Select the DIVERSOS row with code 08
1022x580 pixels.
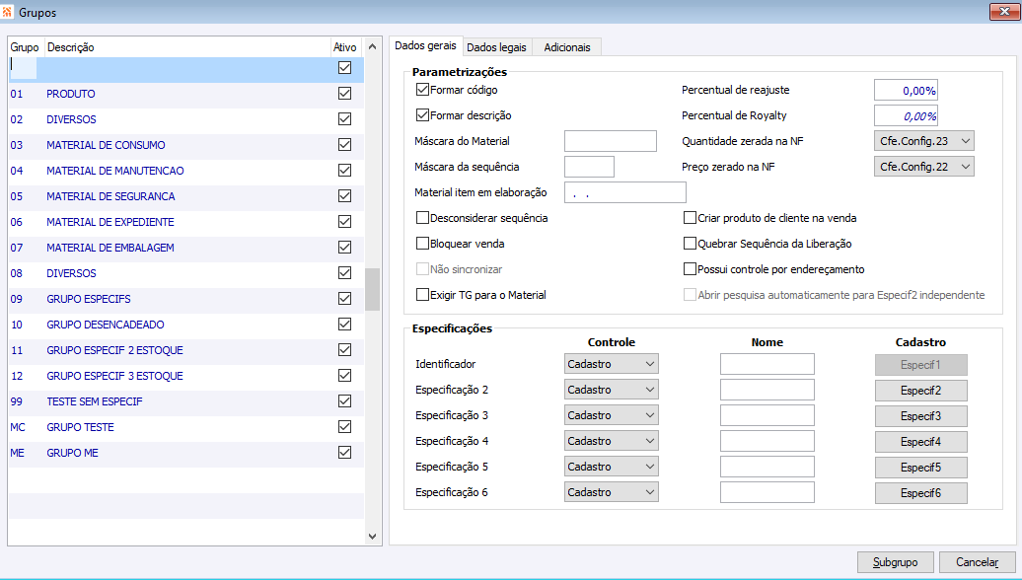pos(185,273)
